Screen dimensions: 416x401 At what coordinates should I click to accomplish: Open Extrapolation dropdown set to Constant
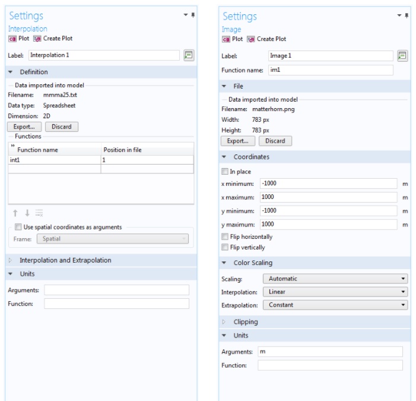pos(335,305)
